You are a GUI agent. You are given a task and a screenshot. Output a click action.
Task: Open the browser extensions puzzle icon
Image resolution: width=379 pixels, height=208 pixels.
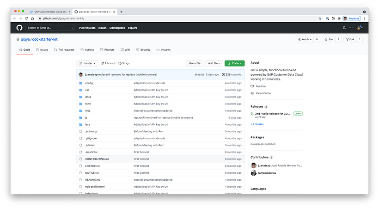pyautogui.click(x=339, y=18)
